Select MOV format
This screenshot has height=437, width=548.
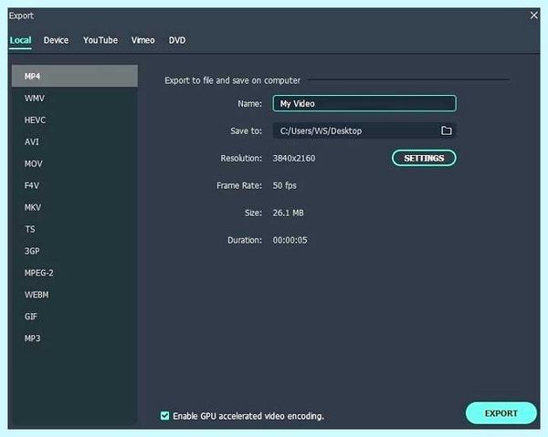[75, 163]
